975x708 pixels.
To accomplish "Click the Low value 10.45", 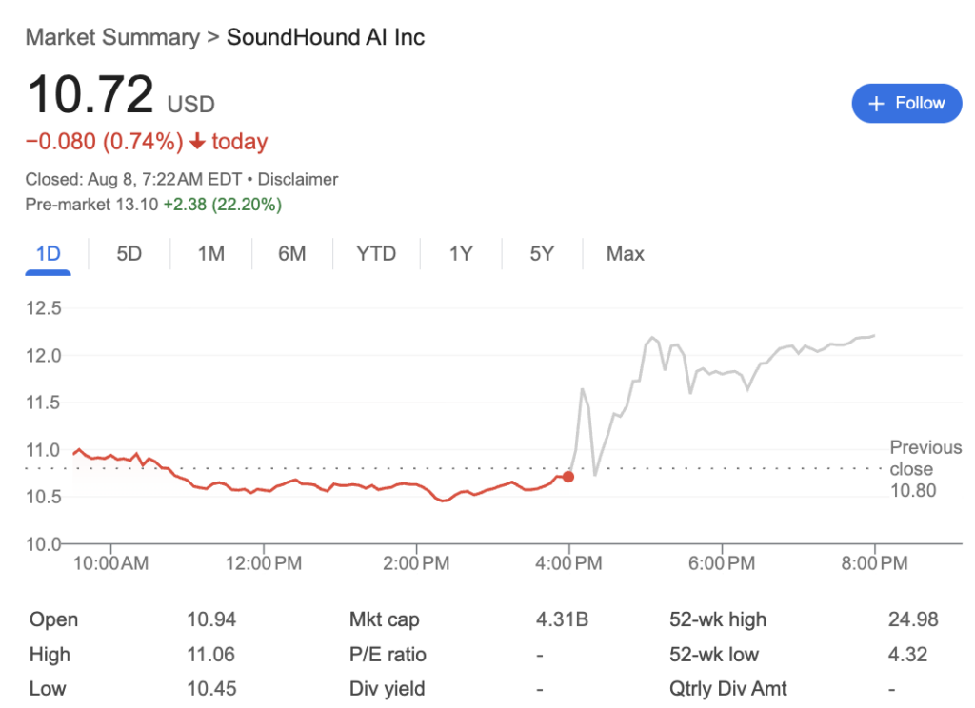I will pyautogui.click(x=211, y=688).
